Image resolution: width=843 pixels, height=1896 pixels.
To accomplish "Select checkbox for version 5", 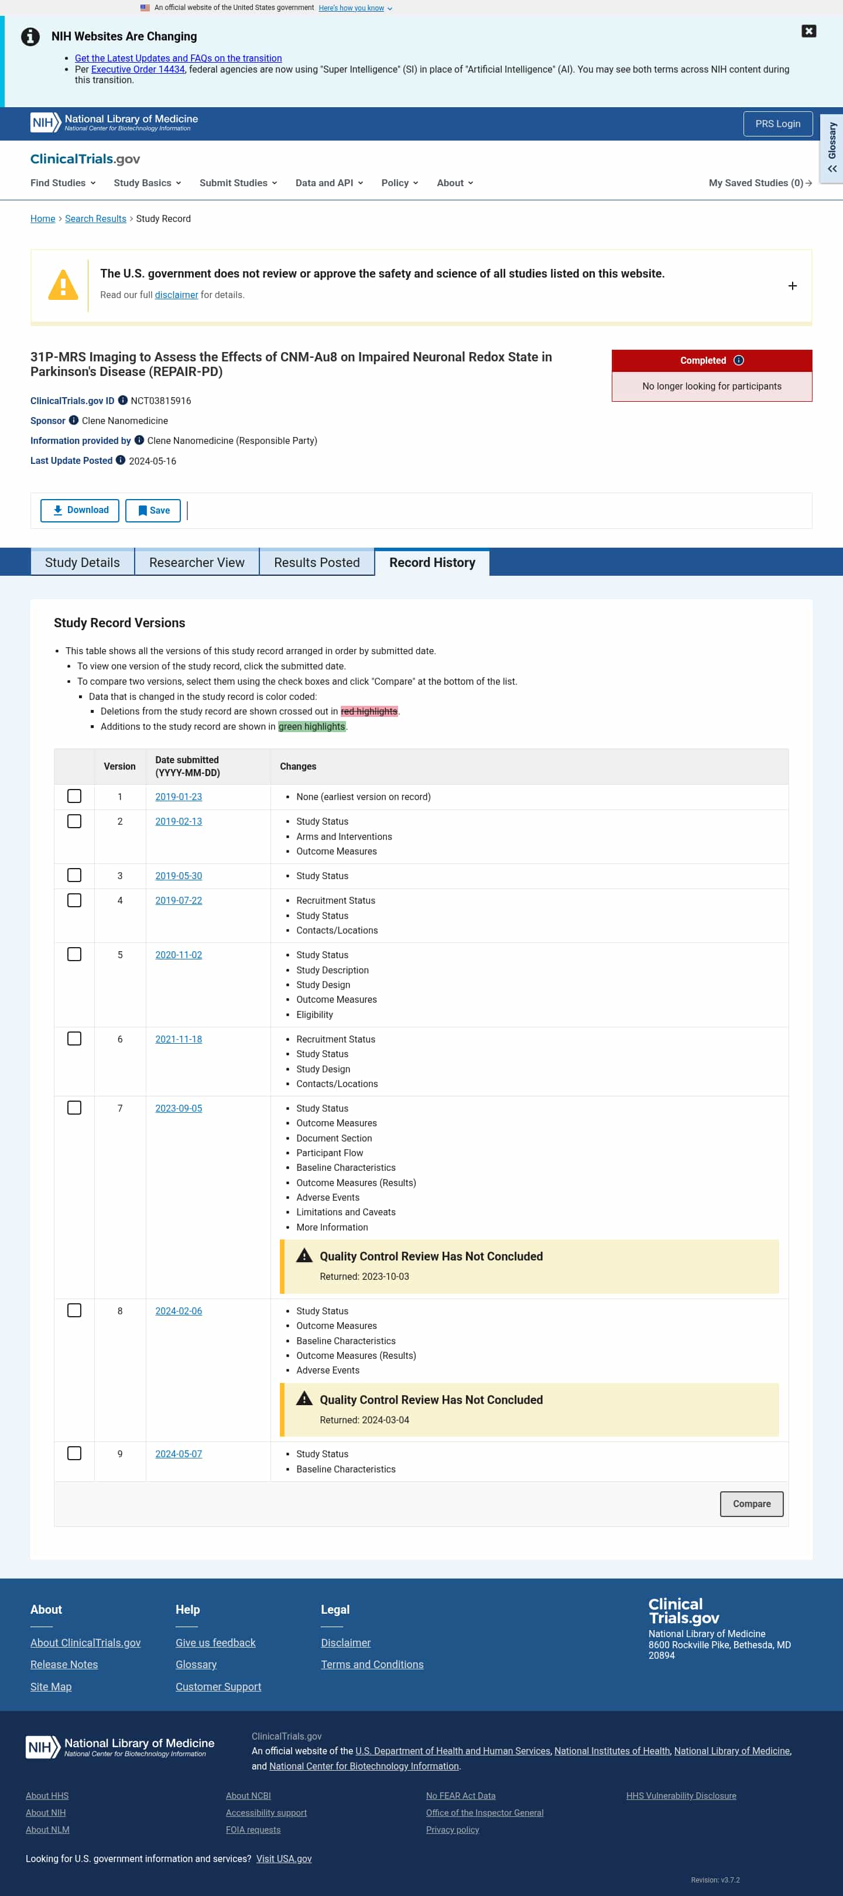I will (74, 954).
